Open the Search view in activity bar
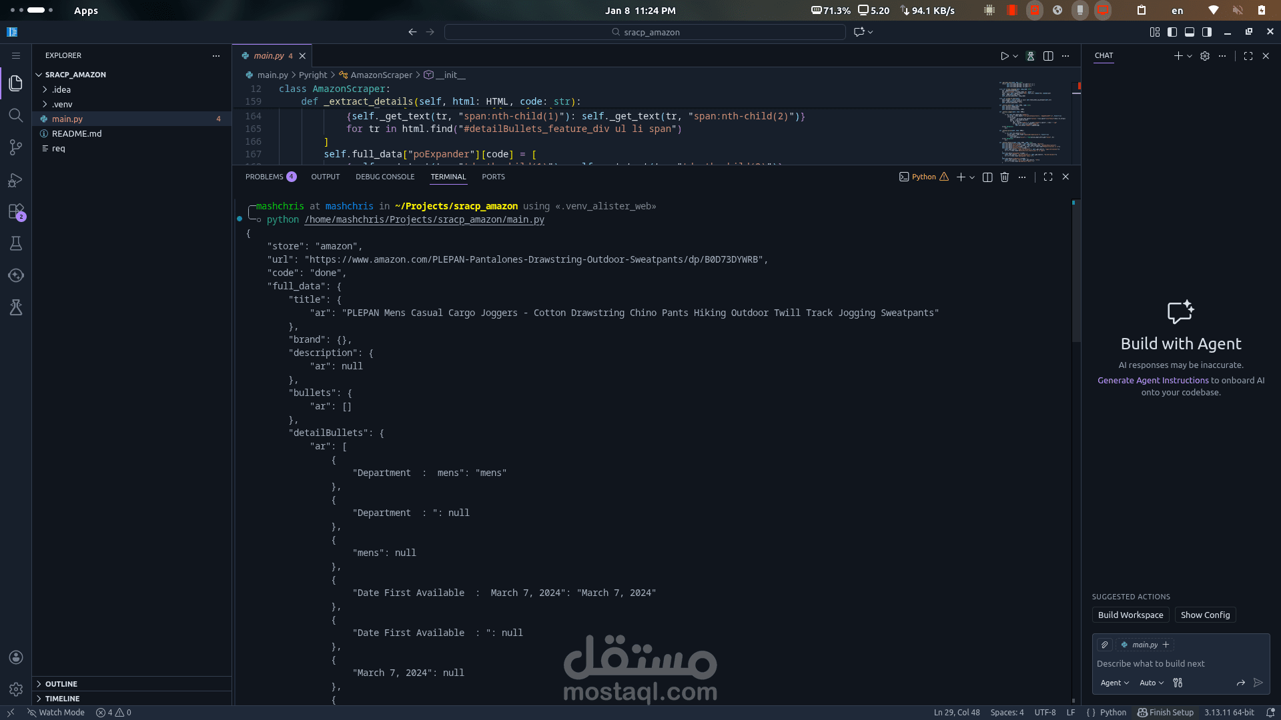 click(x=16, y=115)
